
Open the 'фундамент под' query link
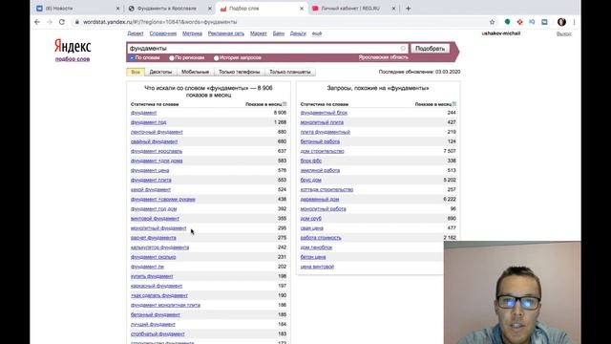(149, 122)
